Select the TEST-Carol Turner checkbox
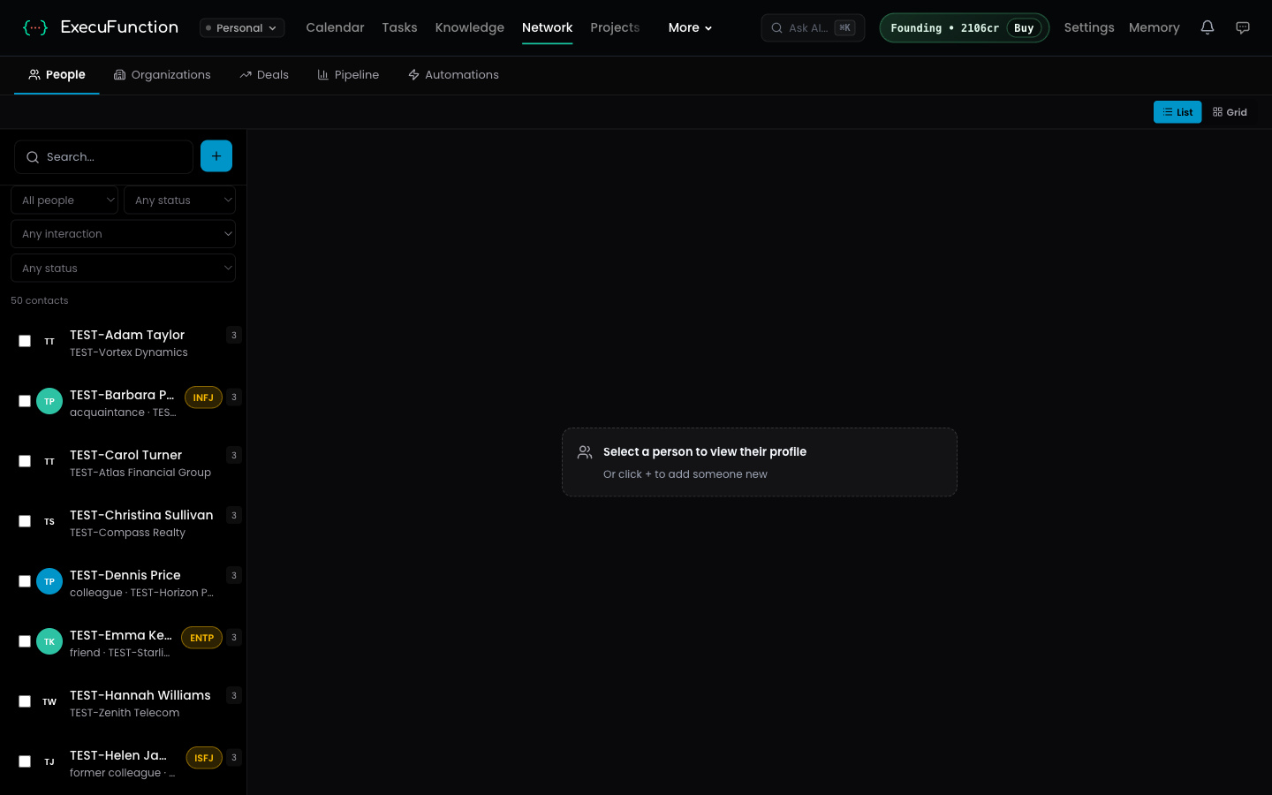The height and width of the screenshot is (795, 1272). [x=25, y=461]
